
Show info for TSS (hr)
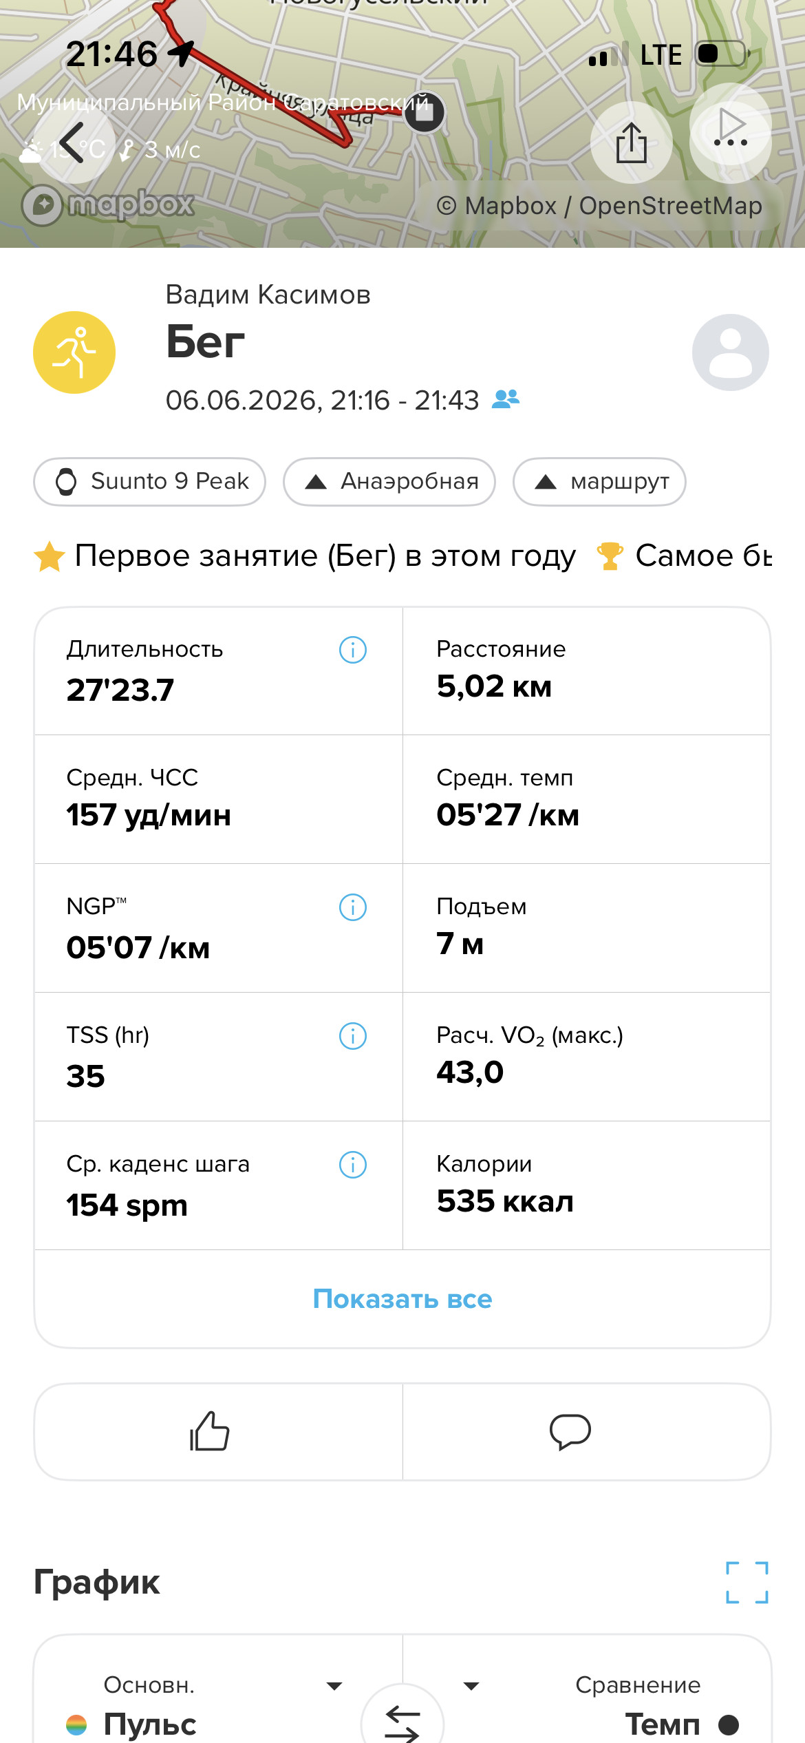pos(353,1036)
